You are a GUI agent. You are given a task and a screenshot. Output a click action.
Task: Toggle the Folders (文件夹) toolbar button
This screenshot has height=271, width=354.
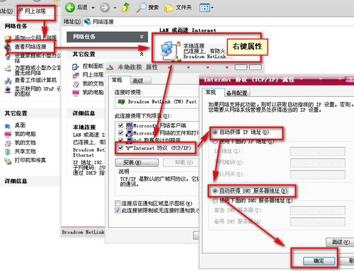[x=178, y=8]
